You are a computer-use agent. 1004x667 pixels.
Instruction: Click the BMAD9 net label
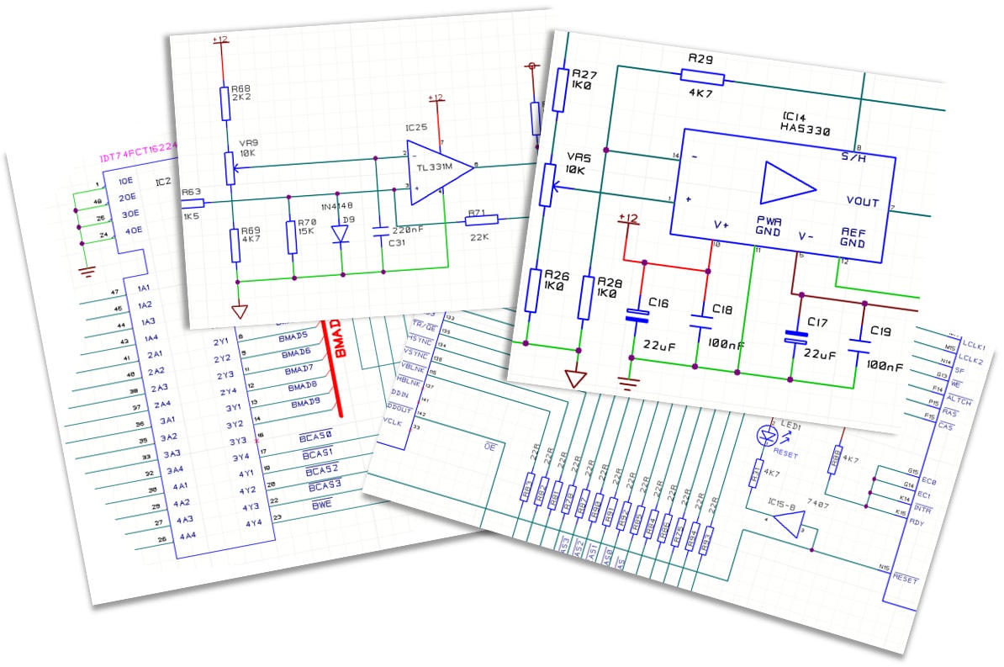(305, 403)
